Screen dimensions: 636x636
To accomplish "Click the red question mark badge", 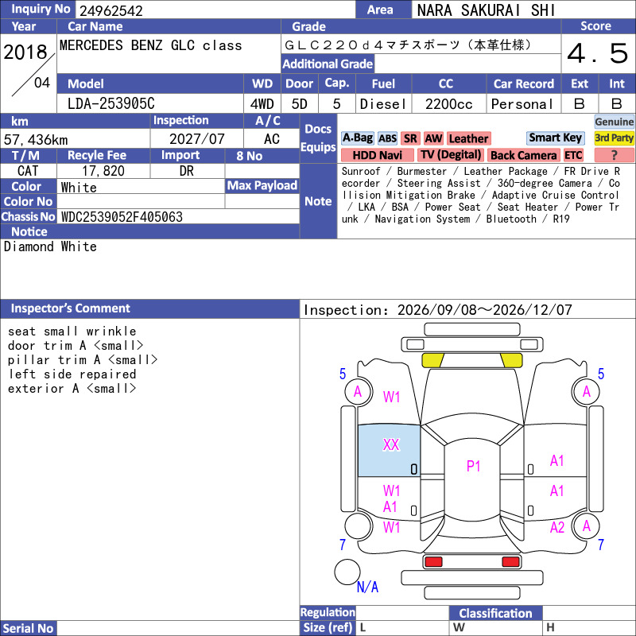I will [614, 155].
